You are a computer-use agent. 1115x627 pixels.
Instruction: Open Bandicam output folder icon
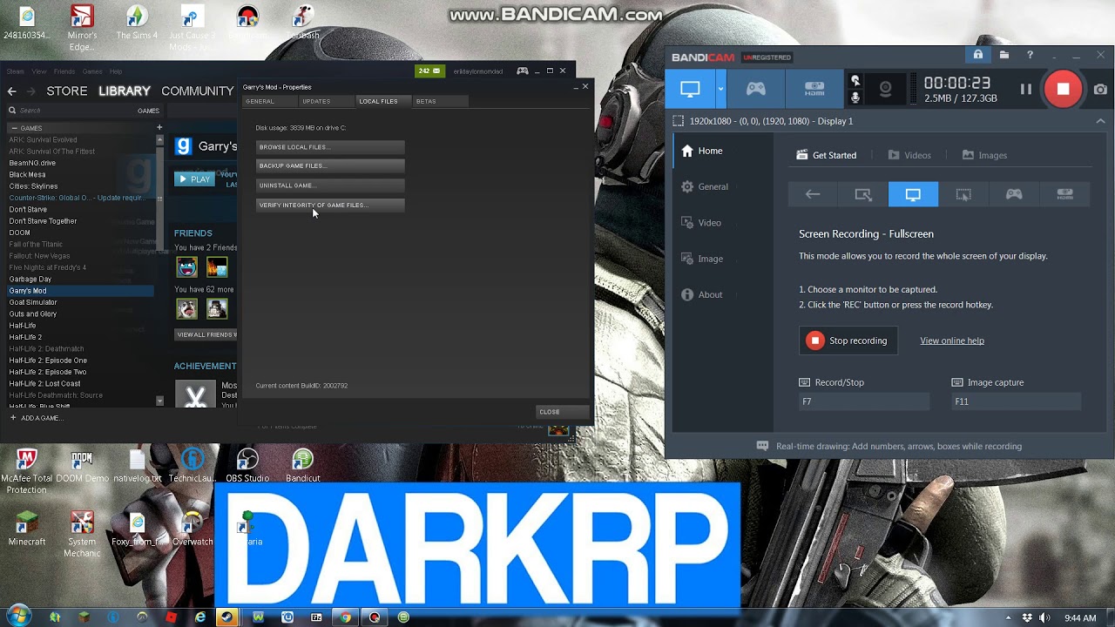tap(1004, 55)
